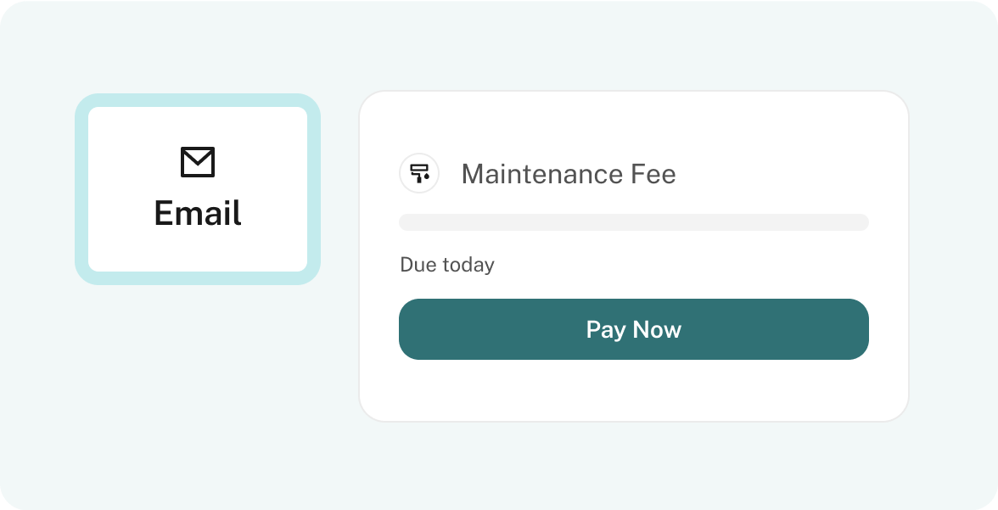The height and width of the screenshot is (510, 998).
Task: Click the white Maintenance Fee payment card
Action: click(633, 390)
